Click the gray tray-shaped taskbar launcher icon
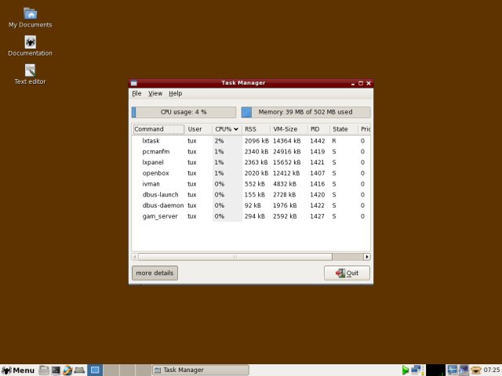This screenshot has width=502, height=376. tap(79, 371)
